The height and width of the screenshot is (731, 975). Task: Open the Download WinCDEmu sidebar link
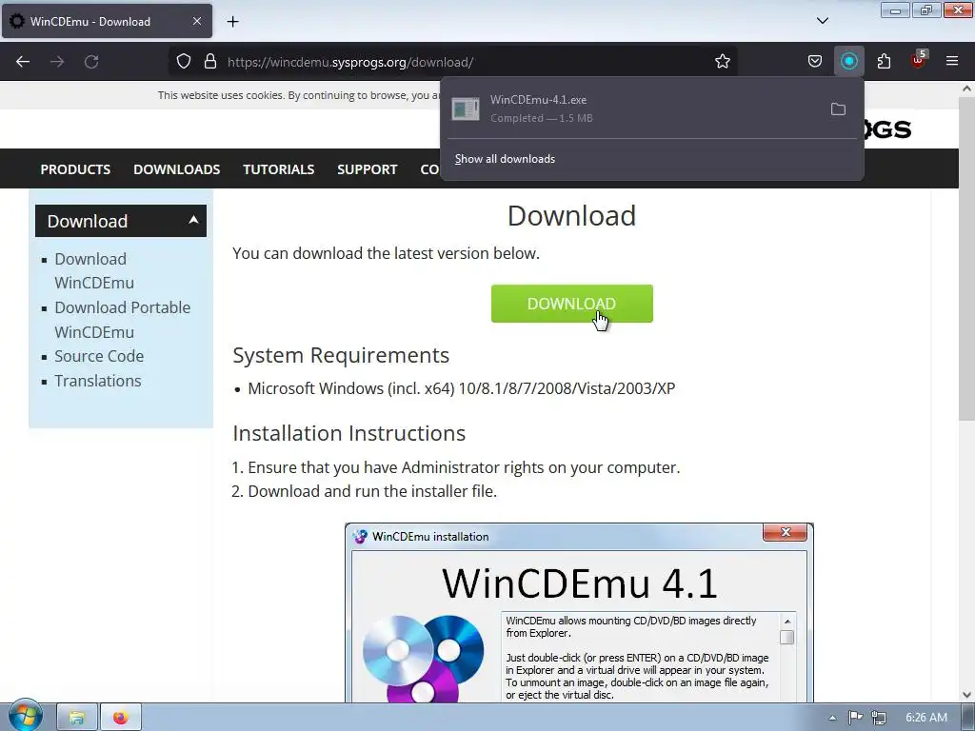click(x=94, y=270)
